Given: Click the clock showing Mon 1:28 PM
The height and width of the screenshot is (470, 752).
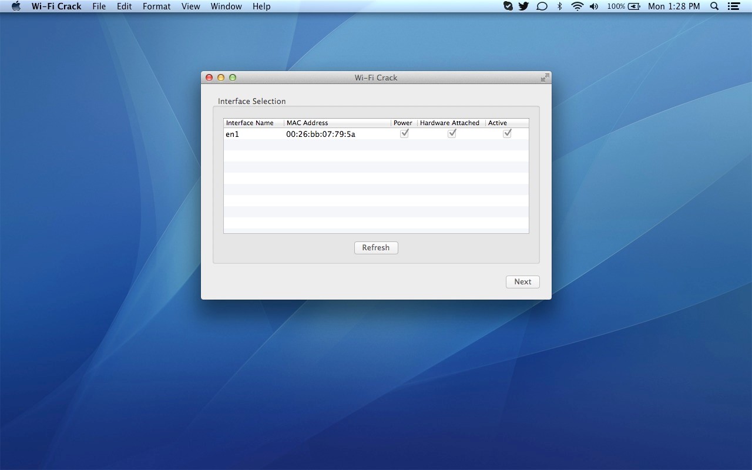Looking at the screenshot, I should pyautogui.click(x=674, y=6).
